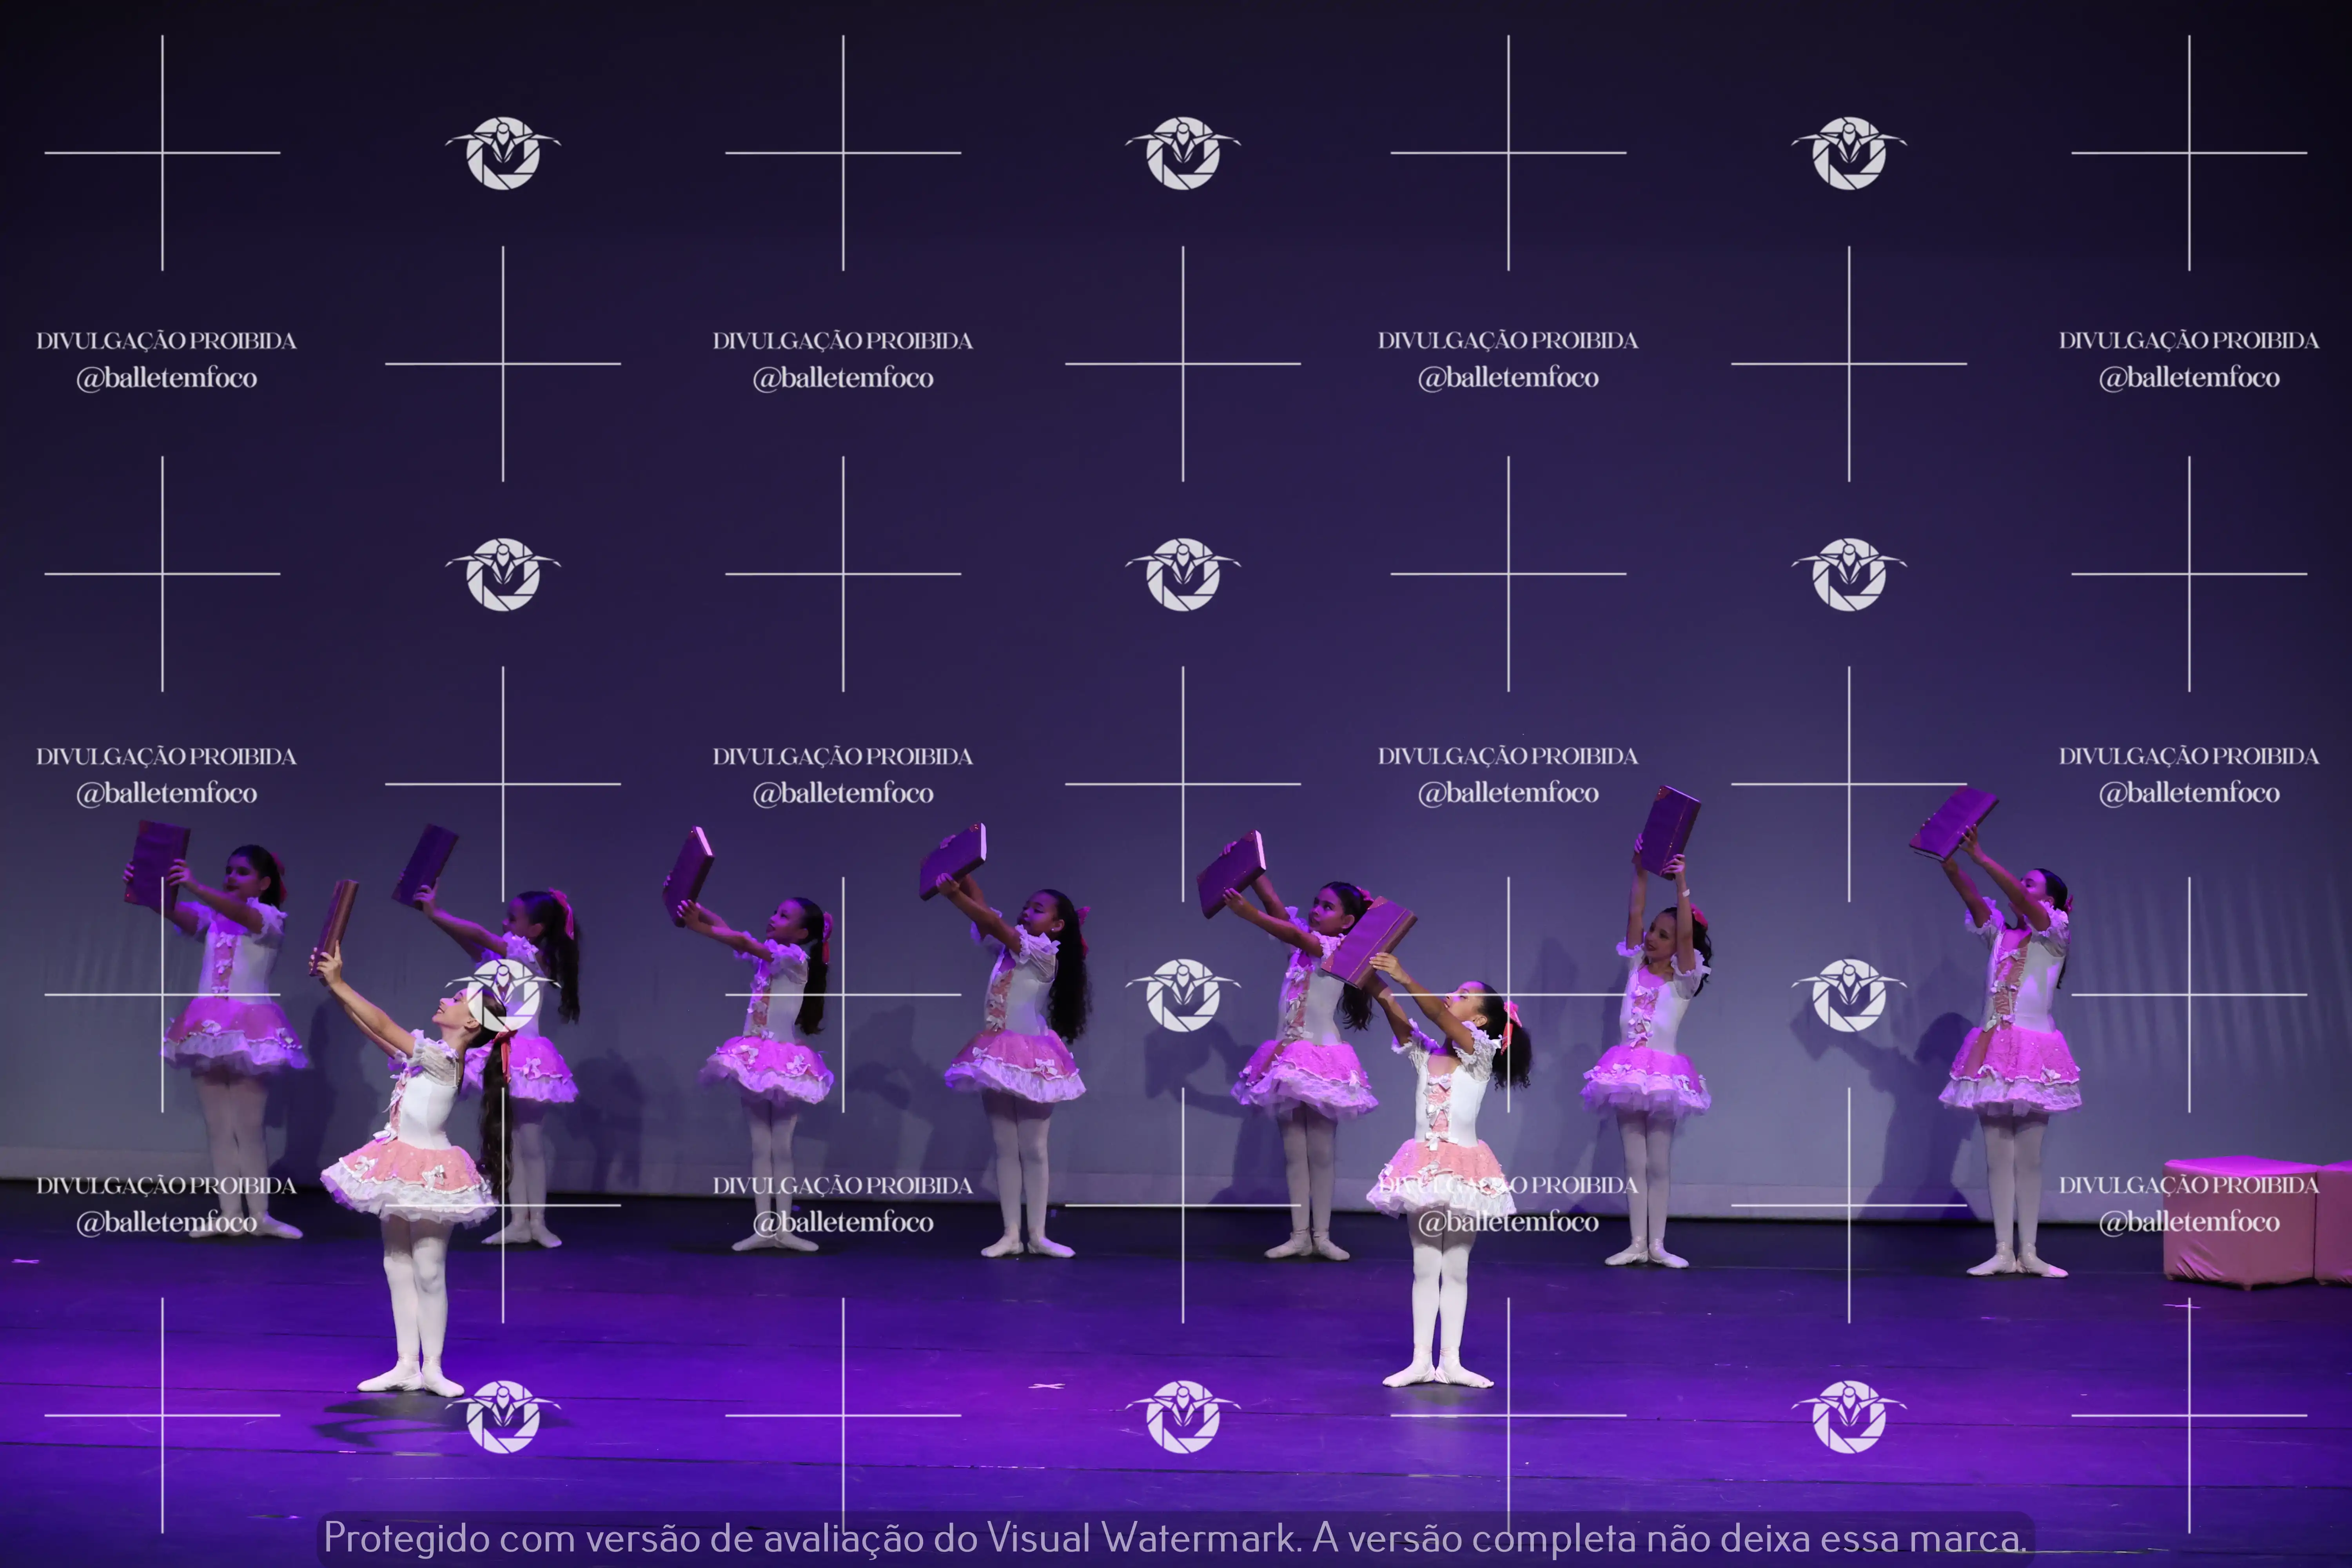Click the camera logo in the image's center
The image size is (2352, 1568).
pos(1183,575)
